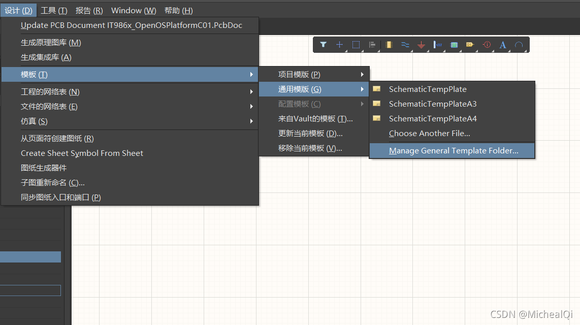Image resolution: width=580 pixels, height=325 pixels.
Task: Click the place sheet symbol icon
Action: tap(454, 45)
